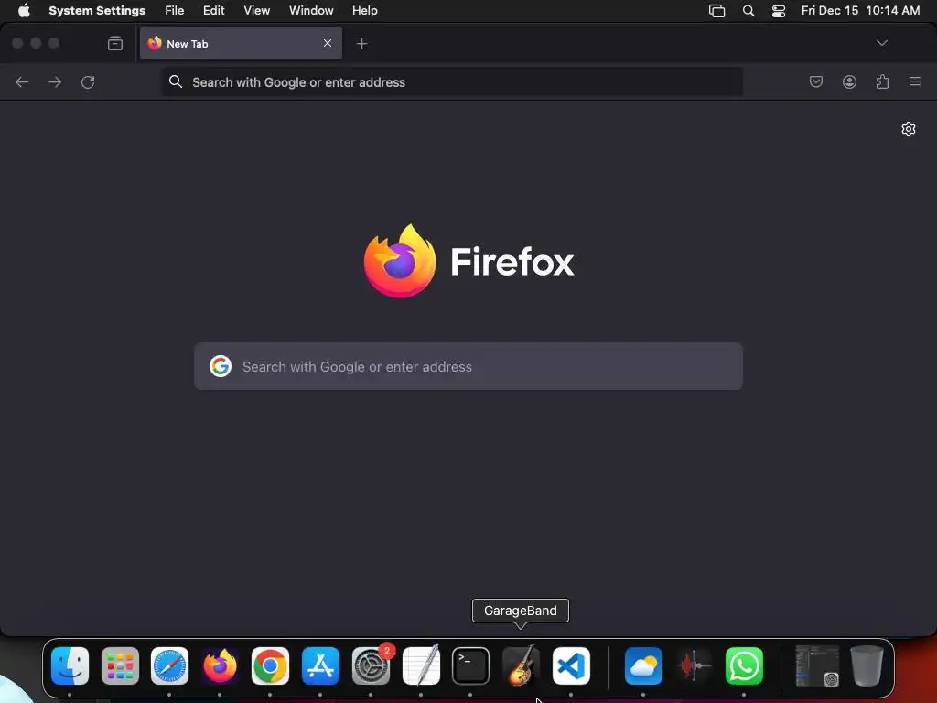Open the date and time clock
Viewport: 937px width, 703px height.
click(x=860, y=11)
